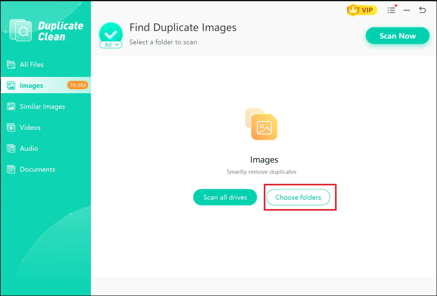Open the Documents duplicate finder
This screenshot has height=296, width=437.
[37, 169]
